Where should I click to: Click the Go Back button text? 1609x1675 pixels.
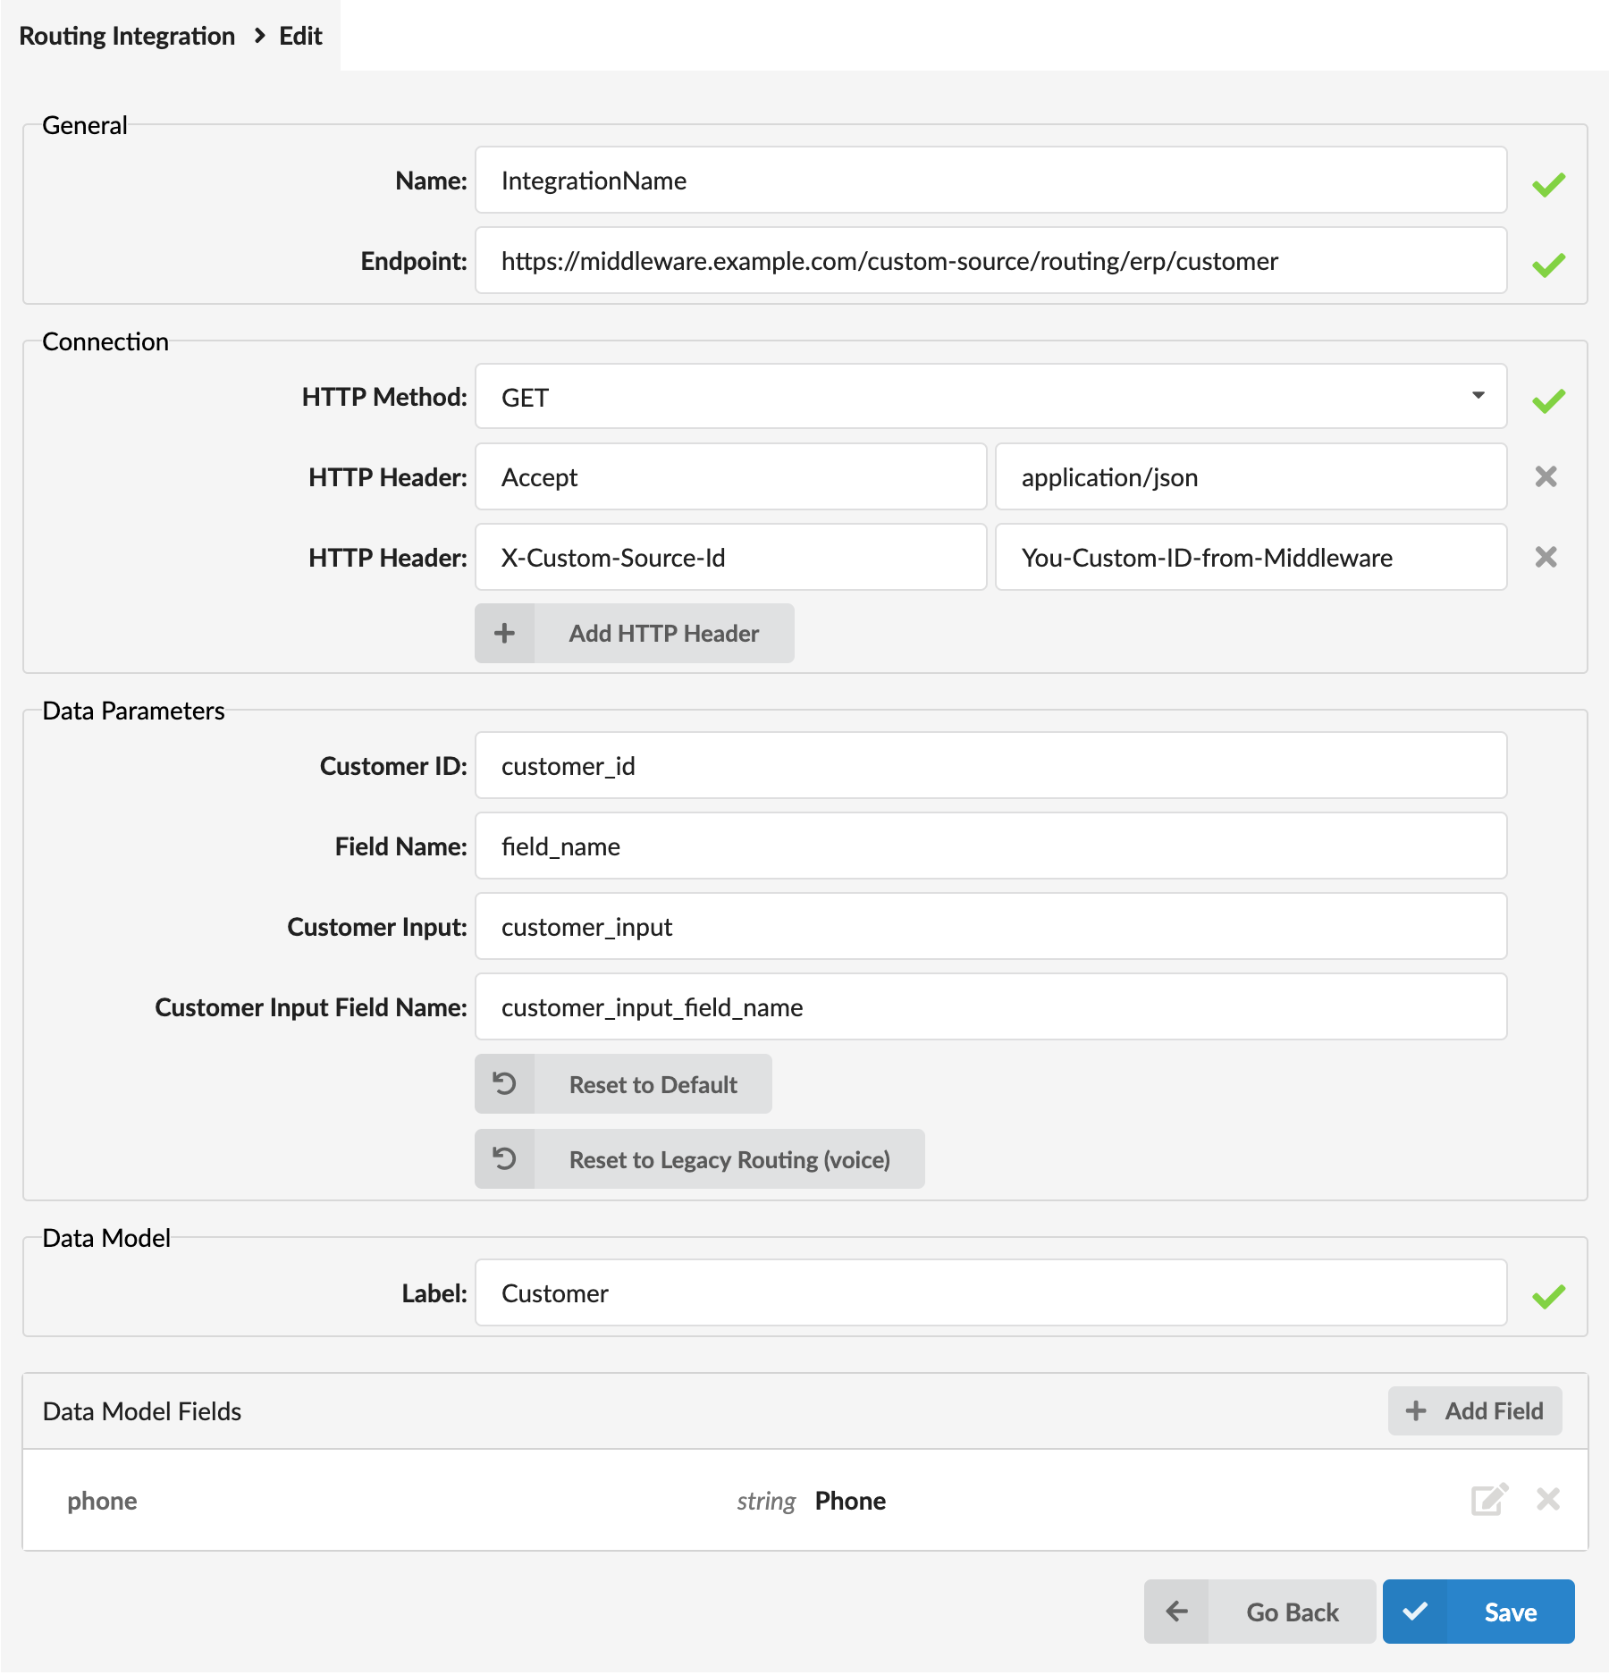tap(1293, 1612)
